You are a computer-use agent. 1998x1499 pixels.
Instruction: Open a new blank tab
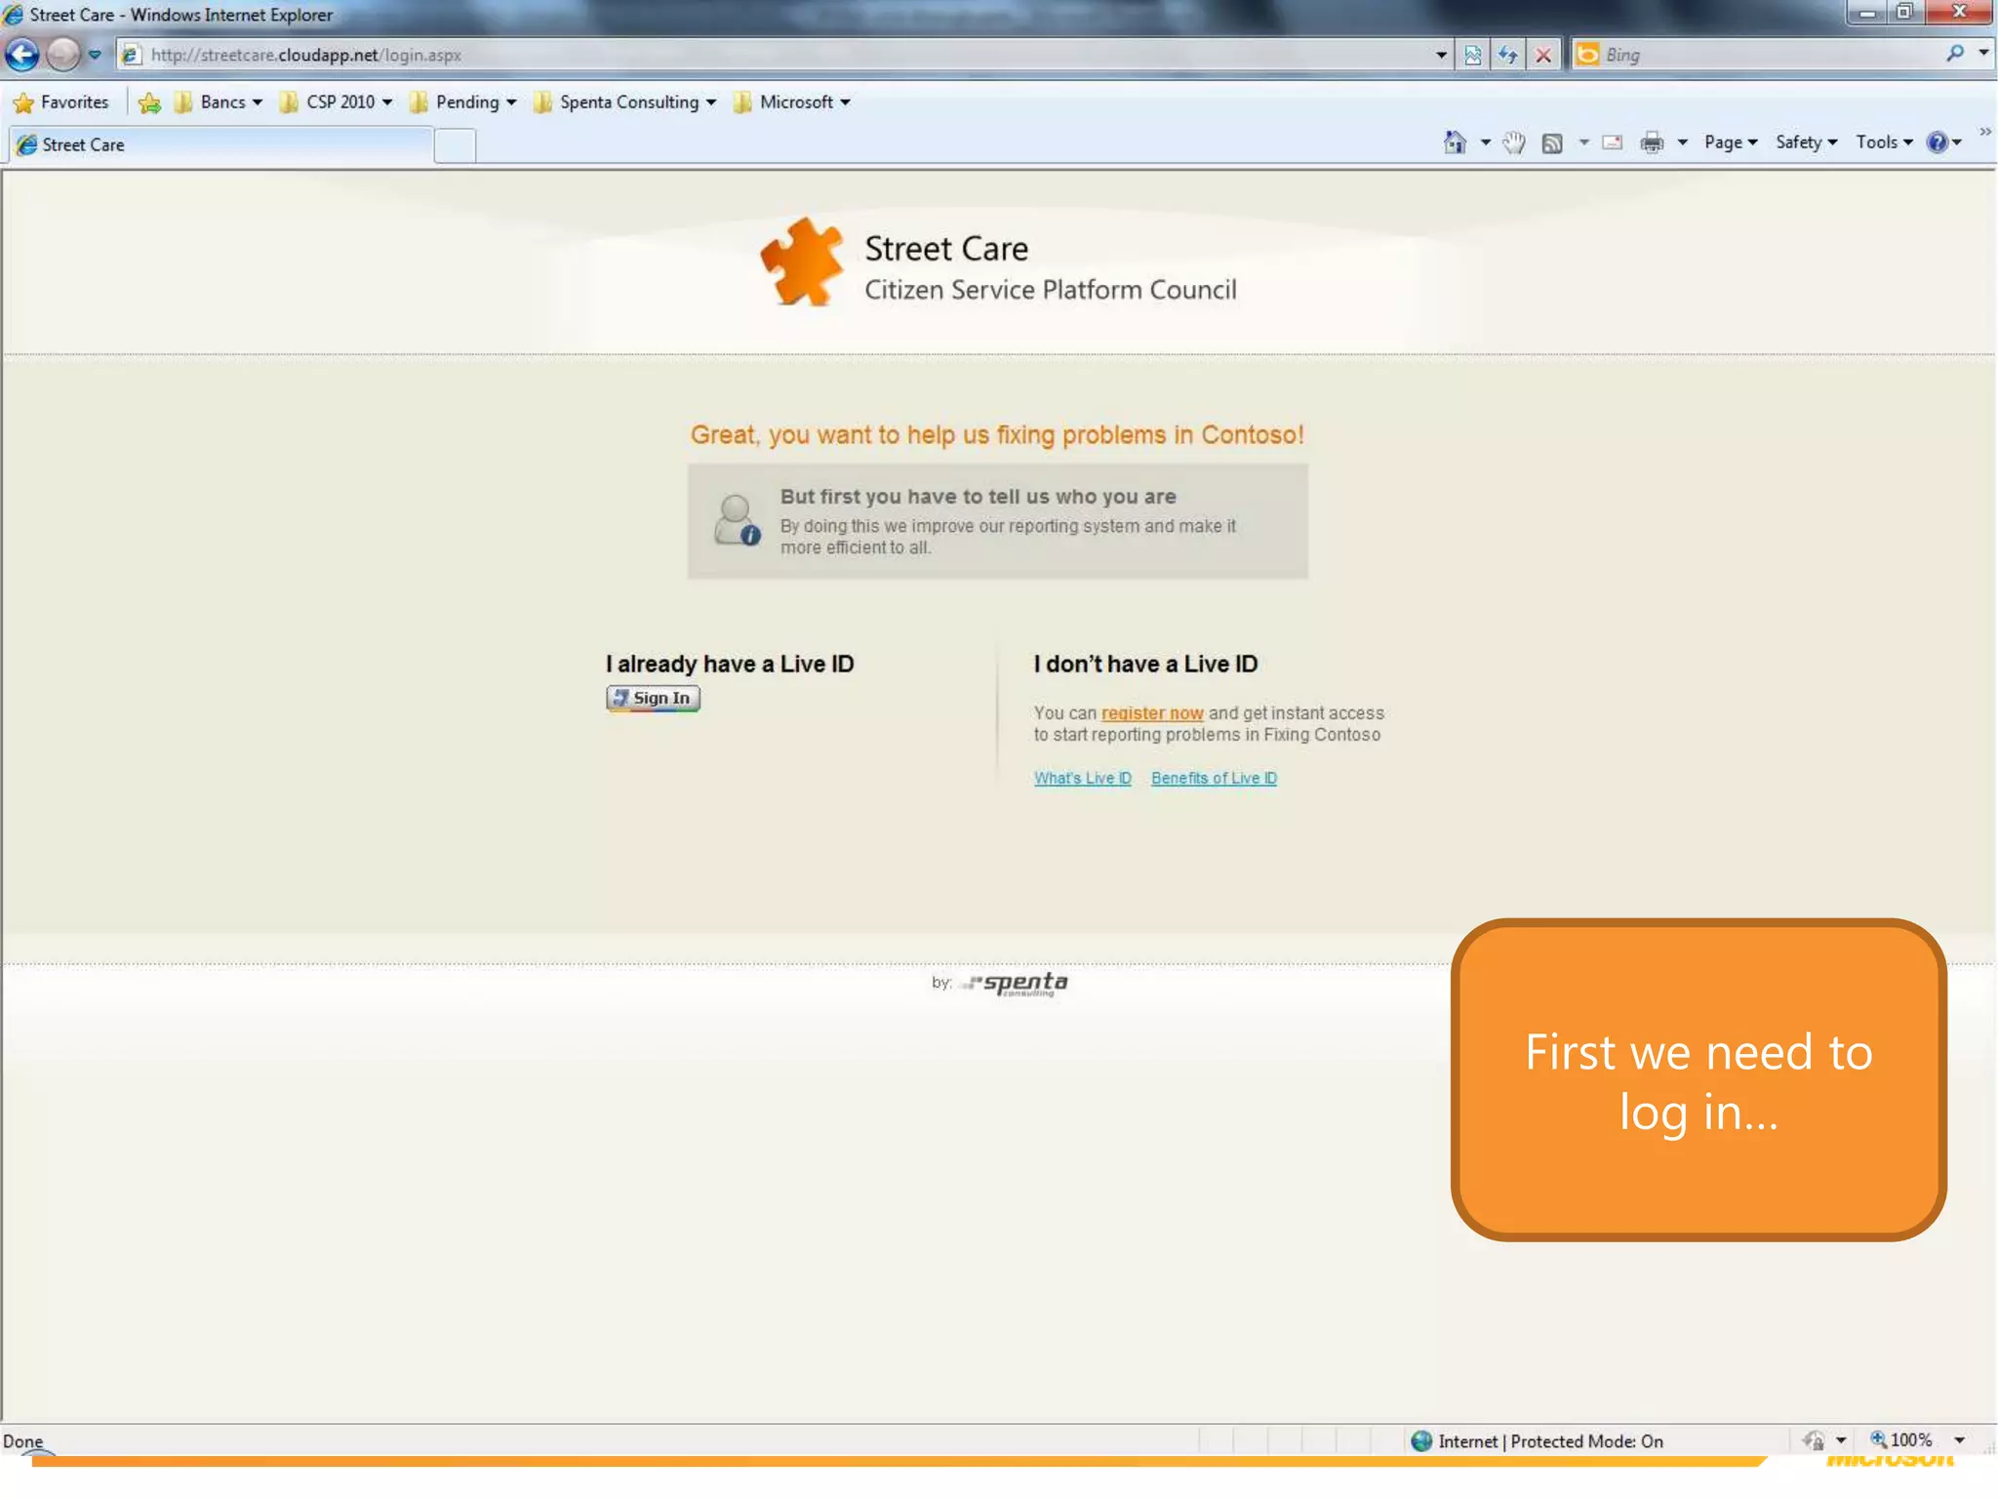point(455,145)
